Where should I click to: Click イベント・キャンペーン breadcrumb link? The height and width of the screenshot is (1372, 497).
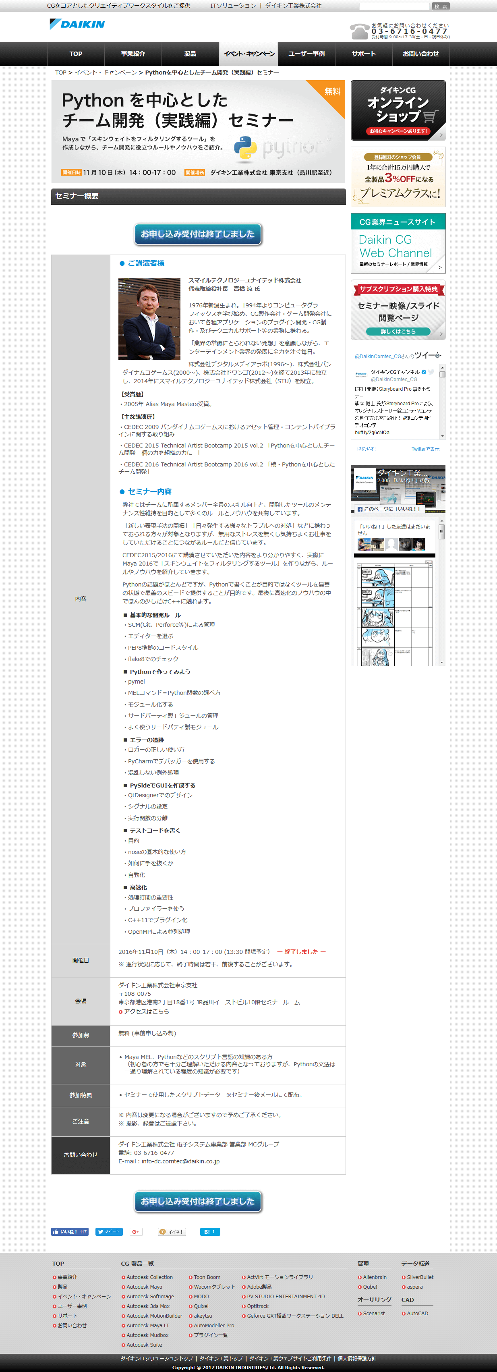pos(106,73)
